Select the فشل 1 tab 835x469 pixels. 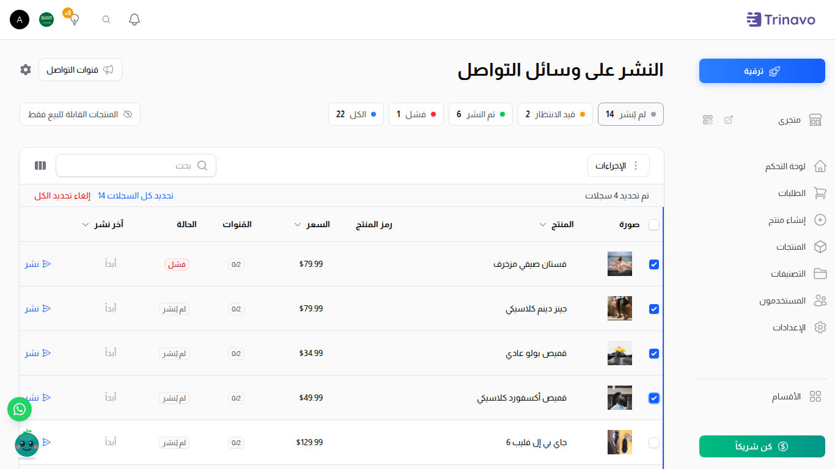(416, 114)
